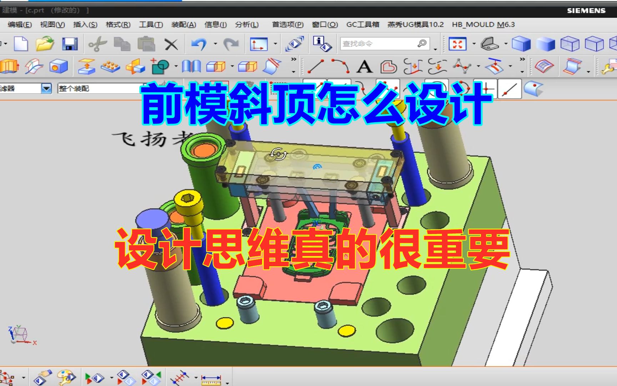Select the Arc curve tool
The height and width of the screenshot is (386, 617).
click(340, 67)
